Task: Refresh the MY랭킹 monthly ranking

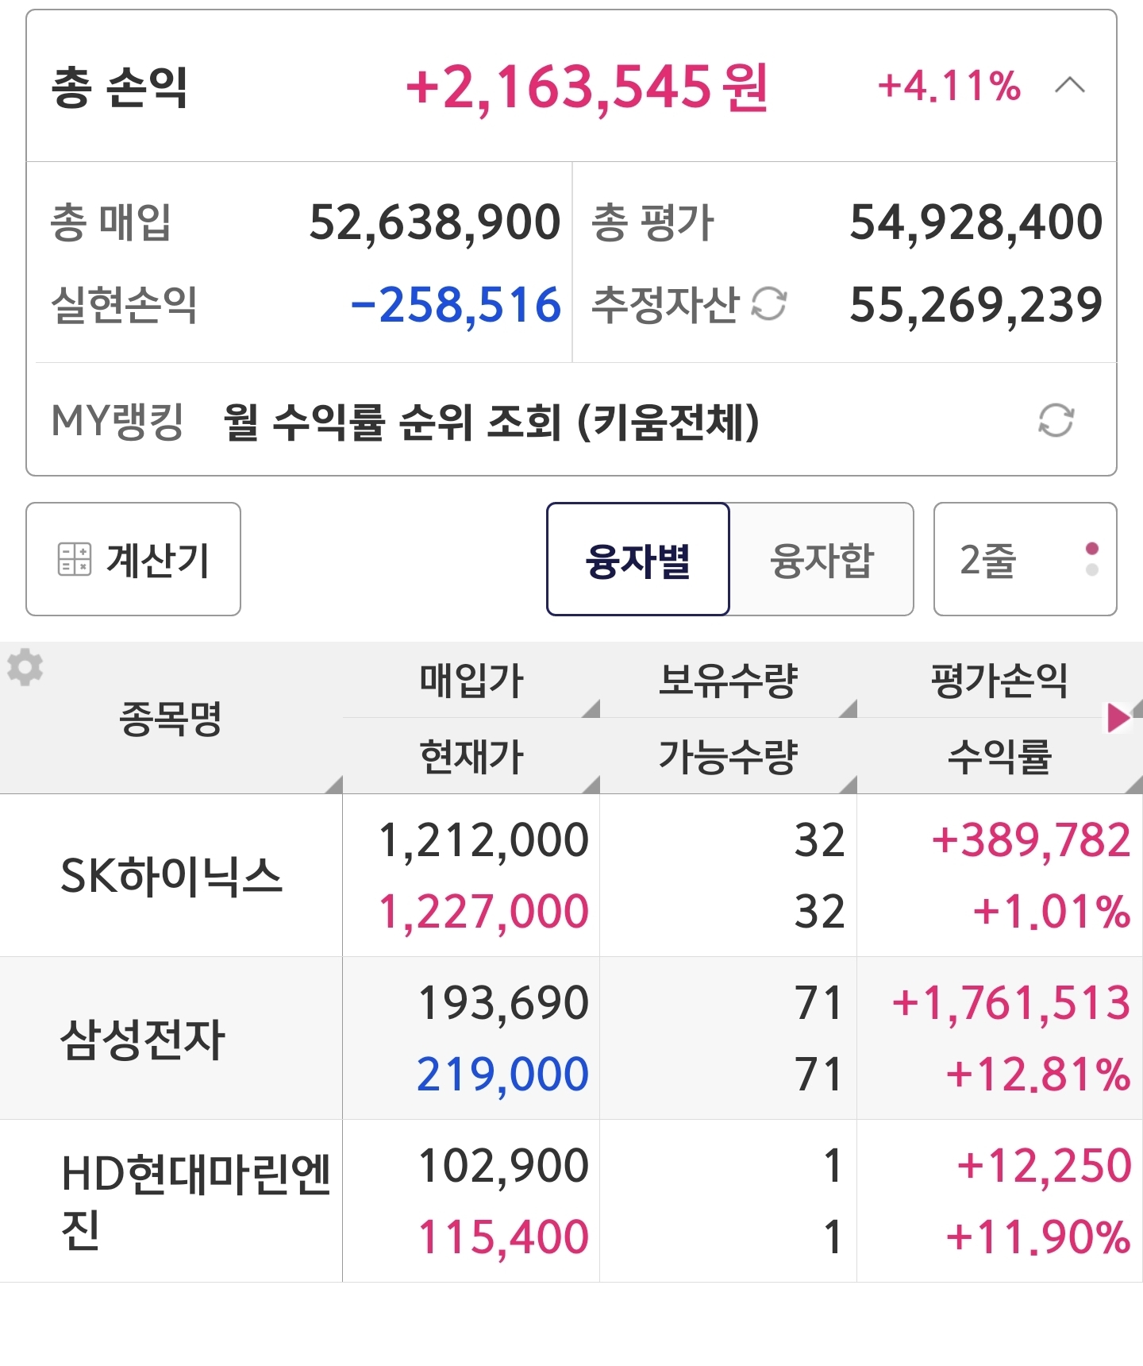Action: click(1056, 420)
